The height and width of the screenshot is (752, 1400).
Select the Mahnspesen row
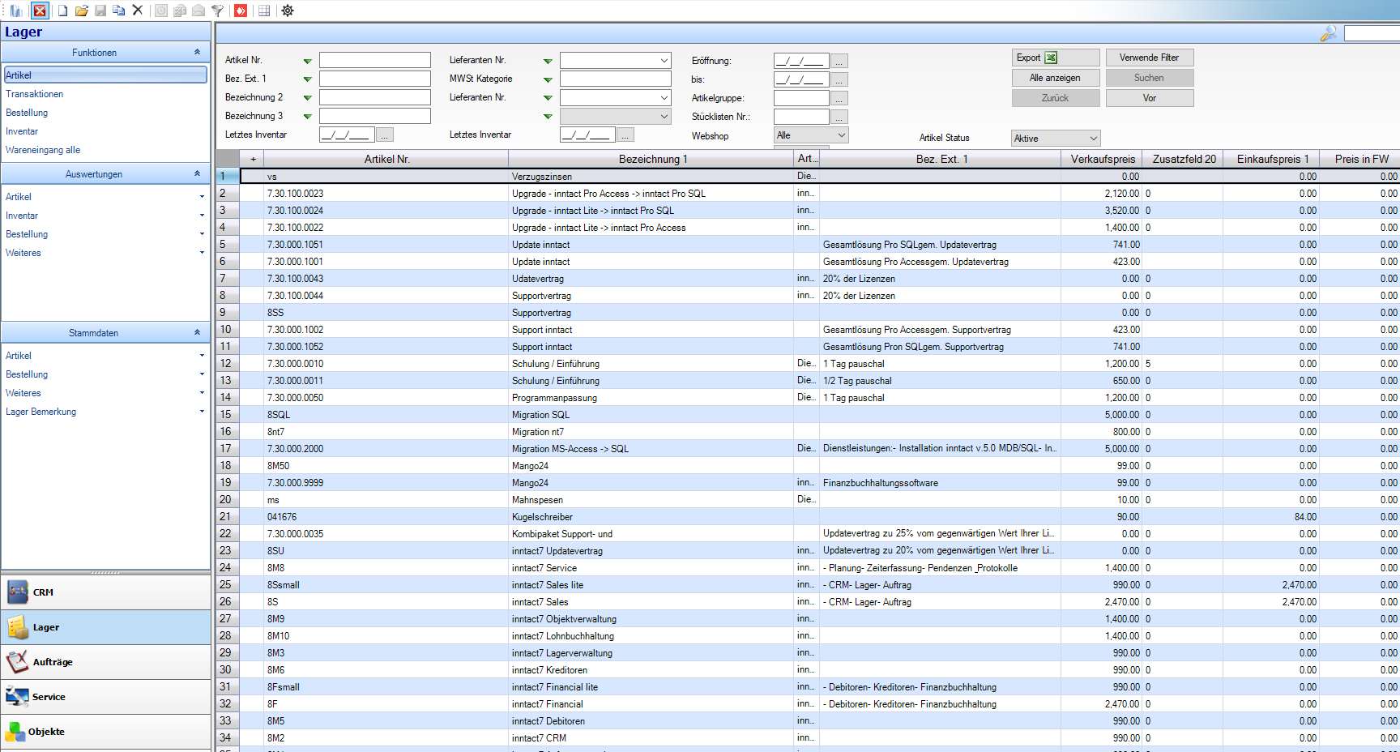808,500
